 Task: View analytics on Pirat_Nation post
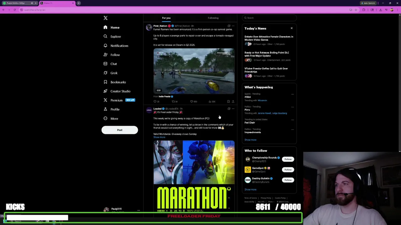(212, 102)
